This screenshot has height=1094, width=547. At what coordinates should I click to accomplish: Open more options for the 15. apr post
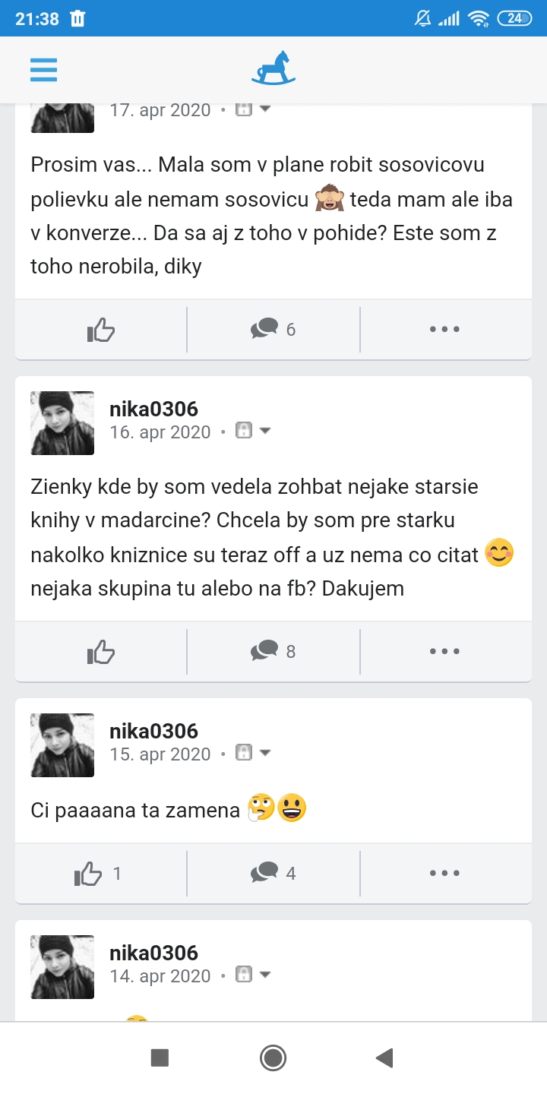coord(444,874)
